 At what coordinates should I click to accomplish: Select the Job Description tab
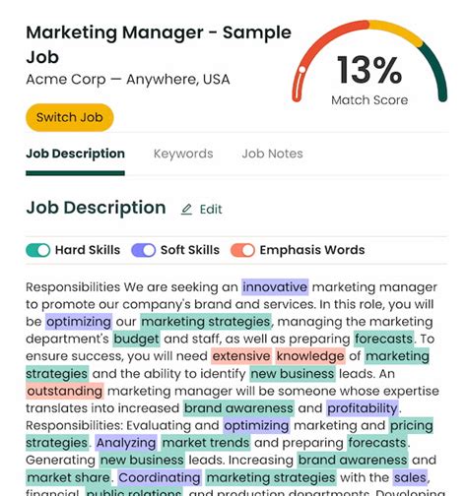click(x=75, y=154)
